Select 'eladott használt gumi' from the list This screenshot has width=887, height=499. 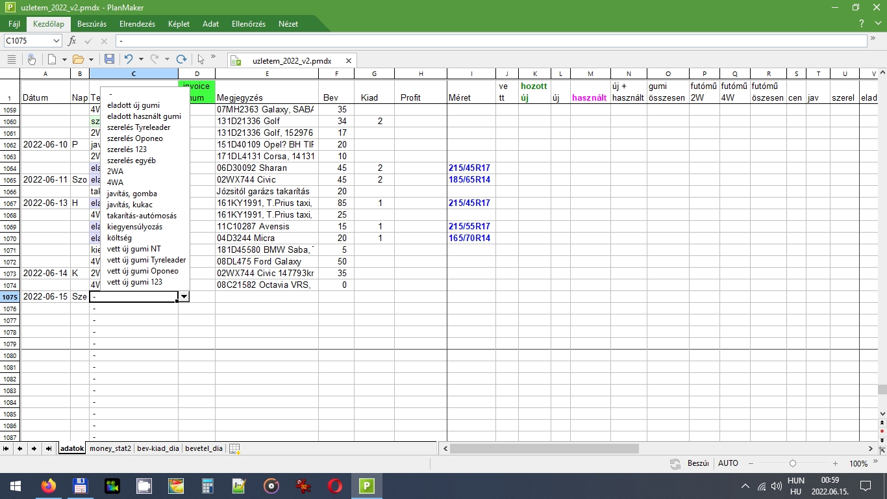click(144, 116)
